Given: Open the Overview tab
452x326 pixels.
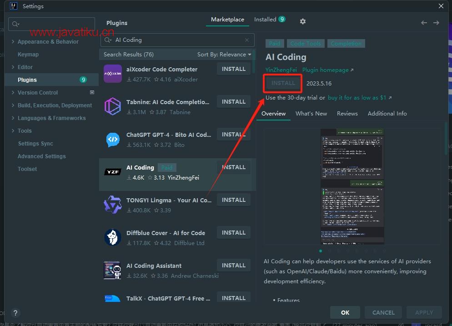Looking at the screenshot, I should [274, 114].
